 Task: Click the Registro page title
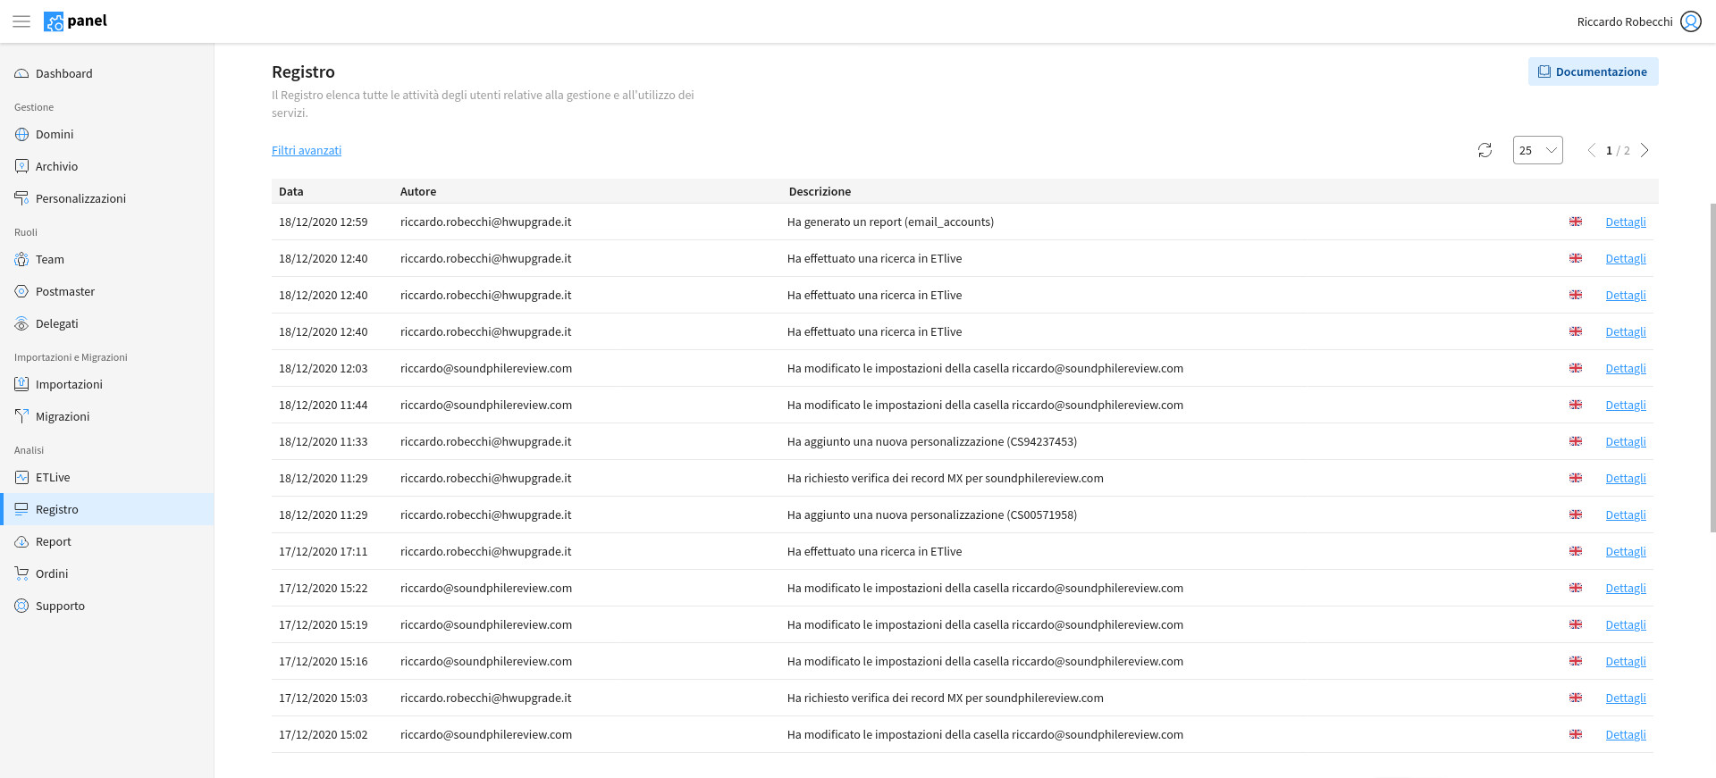303,71
